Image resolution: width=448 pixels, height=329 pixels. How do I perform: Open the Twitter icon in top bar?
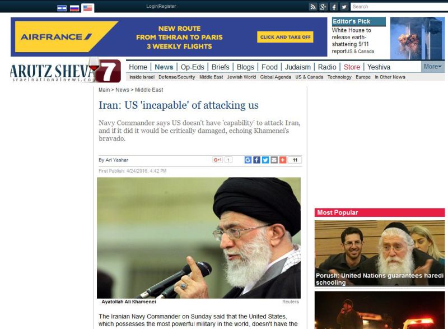point(344,7)
